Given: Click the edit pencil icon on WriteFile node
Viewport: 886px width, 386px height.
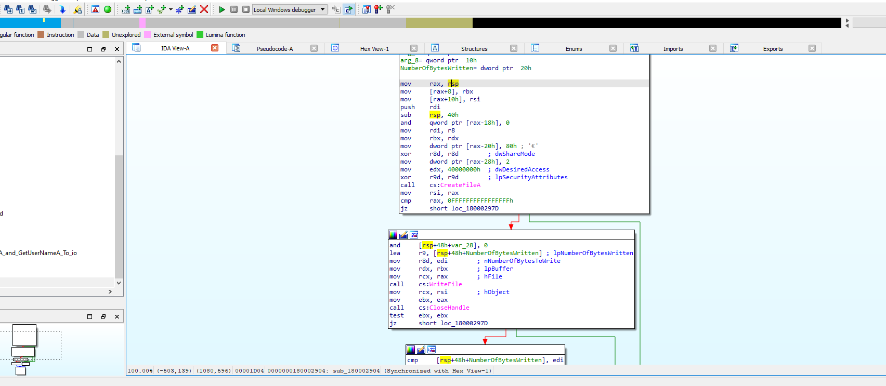Looking at the screenshot, I should [x=403, y=235].
